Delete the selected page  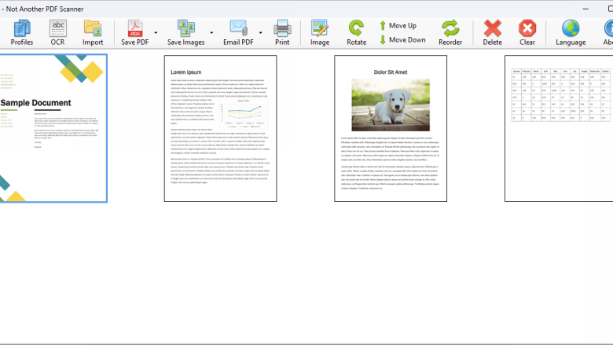[x=492, y=33]
